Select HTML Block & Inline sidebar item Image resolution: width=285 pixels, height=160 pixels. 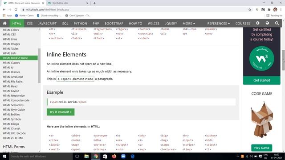(19, 58)
